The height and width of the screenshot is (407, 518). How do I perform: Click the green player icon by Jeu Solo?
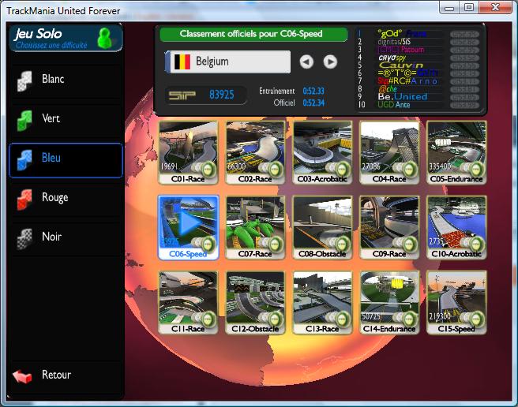tap(104, 38)
